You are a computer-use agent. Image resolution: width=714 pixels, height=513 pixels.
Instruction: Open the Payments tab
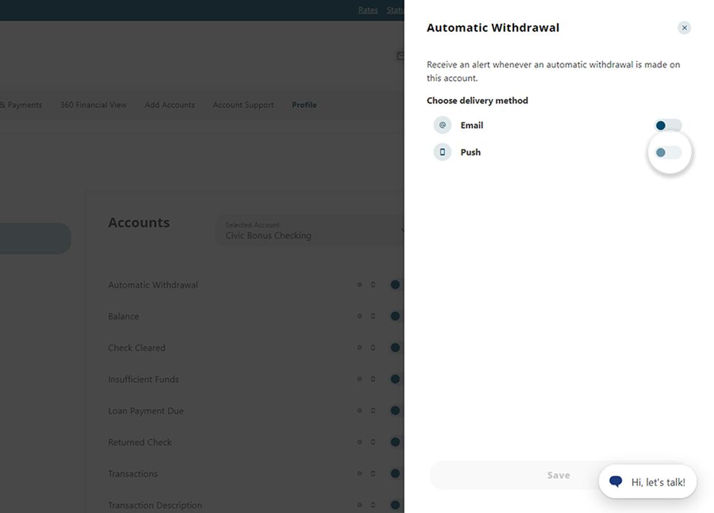coord(21,105)
